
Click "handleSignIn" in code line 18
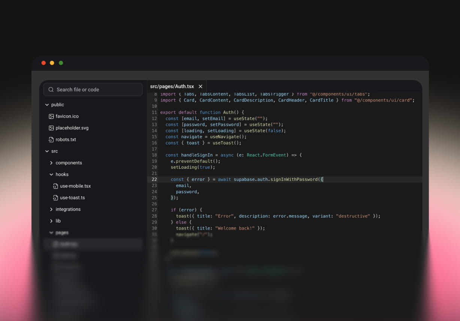coord(197,155)
